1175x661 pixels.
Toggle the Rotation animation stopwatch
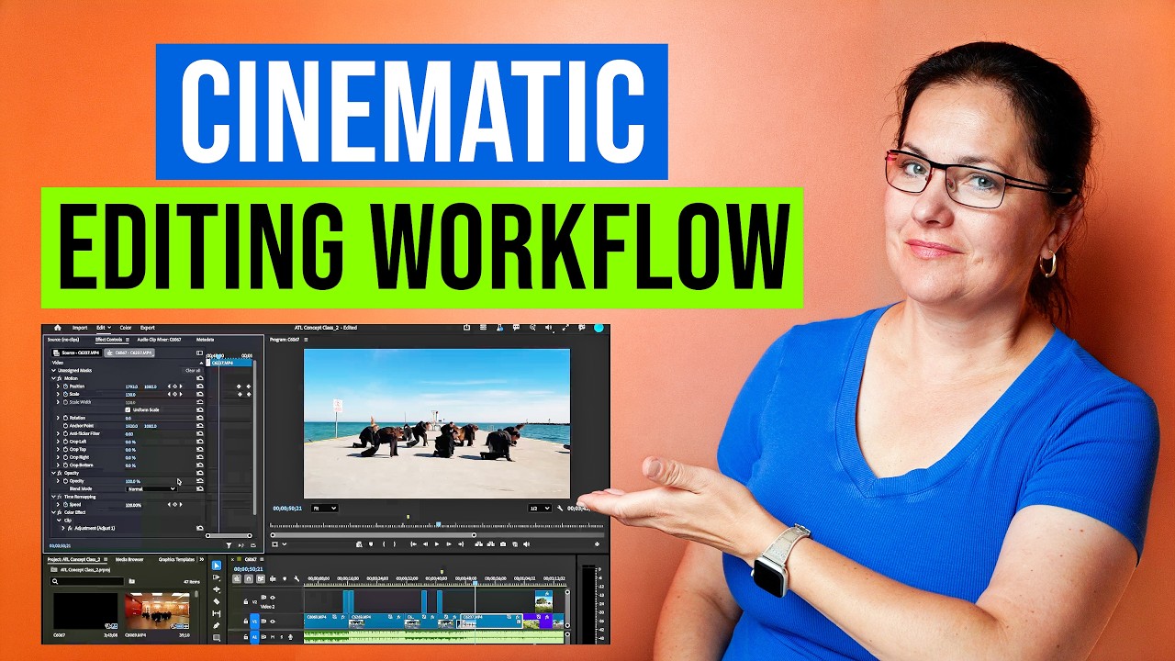point(66,418)
